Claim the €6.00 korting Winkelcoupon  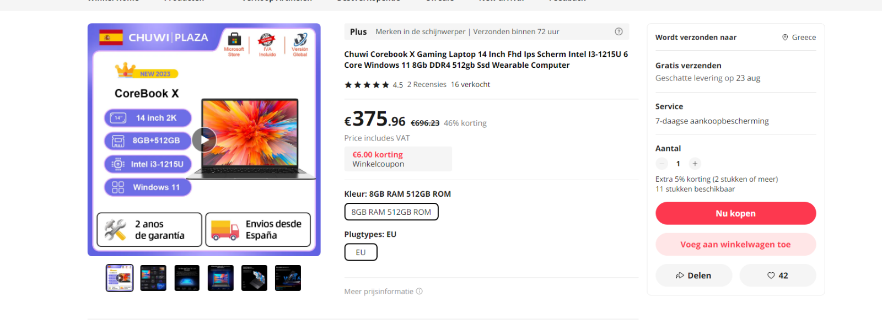click(x=398, y=159)
